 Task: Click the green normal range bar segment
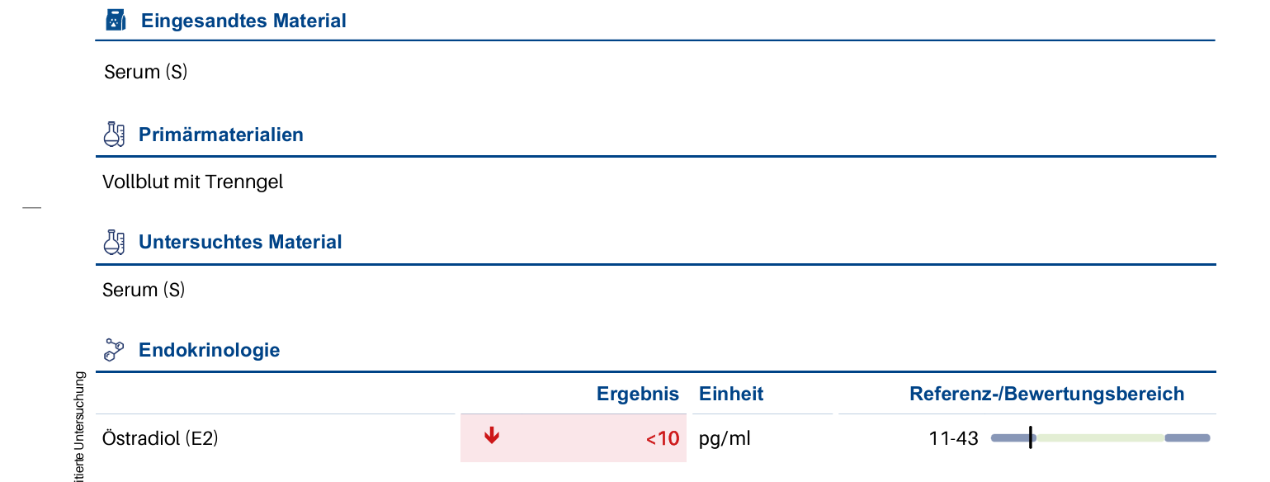click(1098, 438)
